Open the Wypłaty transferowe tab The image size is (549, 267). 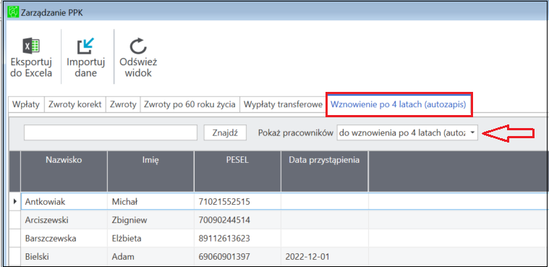coord(283,104)
